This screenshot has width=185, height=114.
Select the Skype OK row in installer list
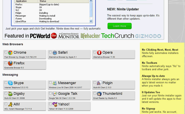[52, 7]
